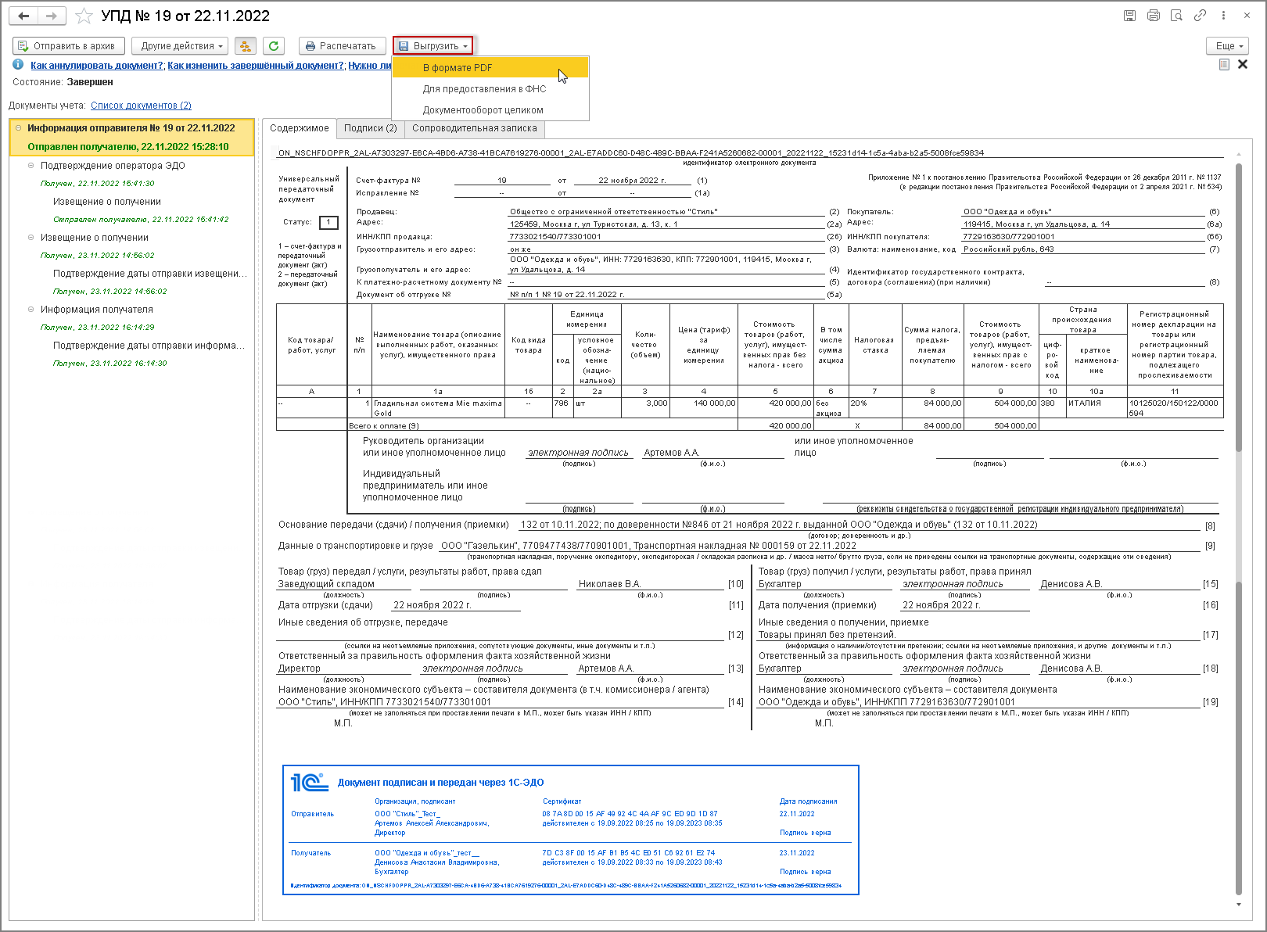
Task: Open the Выгрузить dropdown
Action: click(x=433, y=46)
